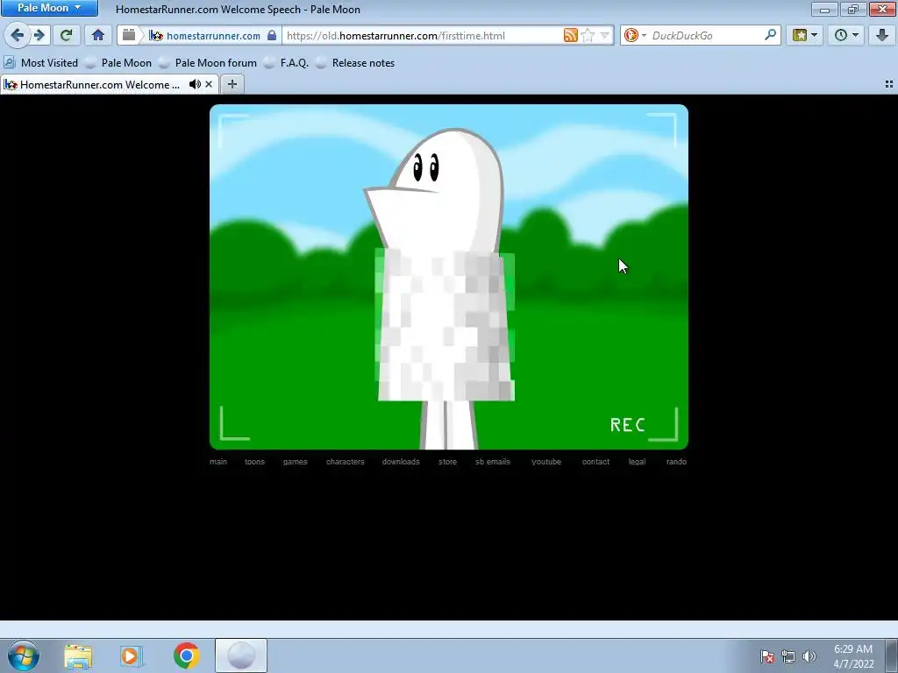This screenshot has height=673, width=898.
Task: Click the Flash animation of Homestar
Action: pyautogui.click(x=448, y=277)
